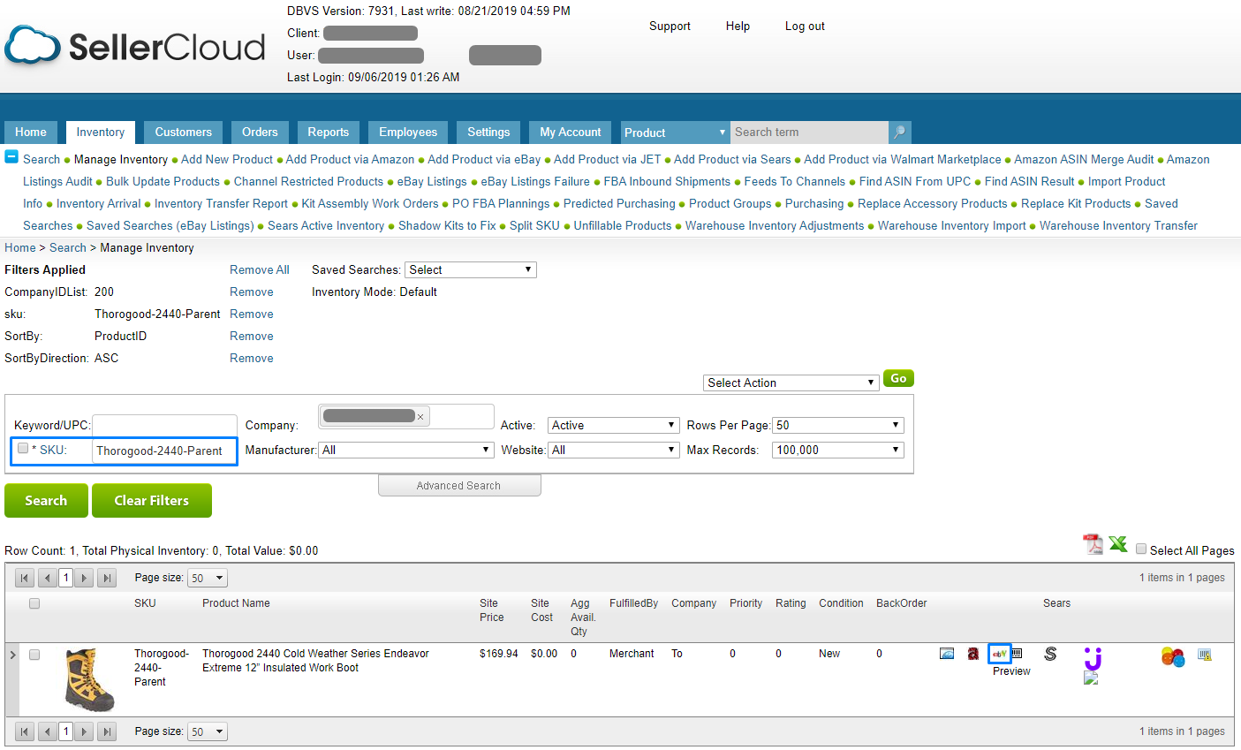Open the Settings tab
The image size is (1241, 750).
(488, 133)
